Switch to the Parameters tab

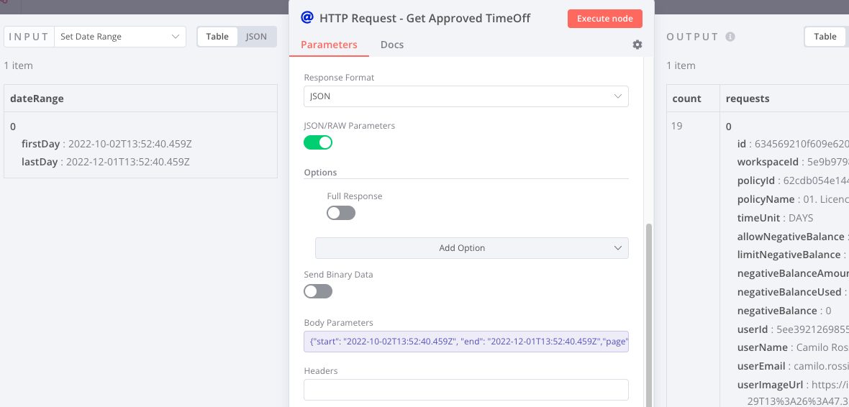click(x=329, y=45)
